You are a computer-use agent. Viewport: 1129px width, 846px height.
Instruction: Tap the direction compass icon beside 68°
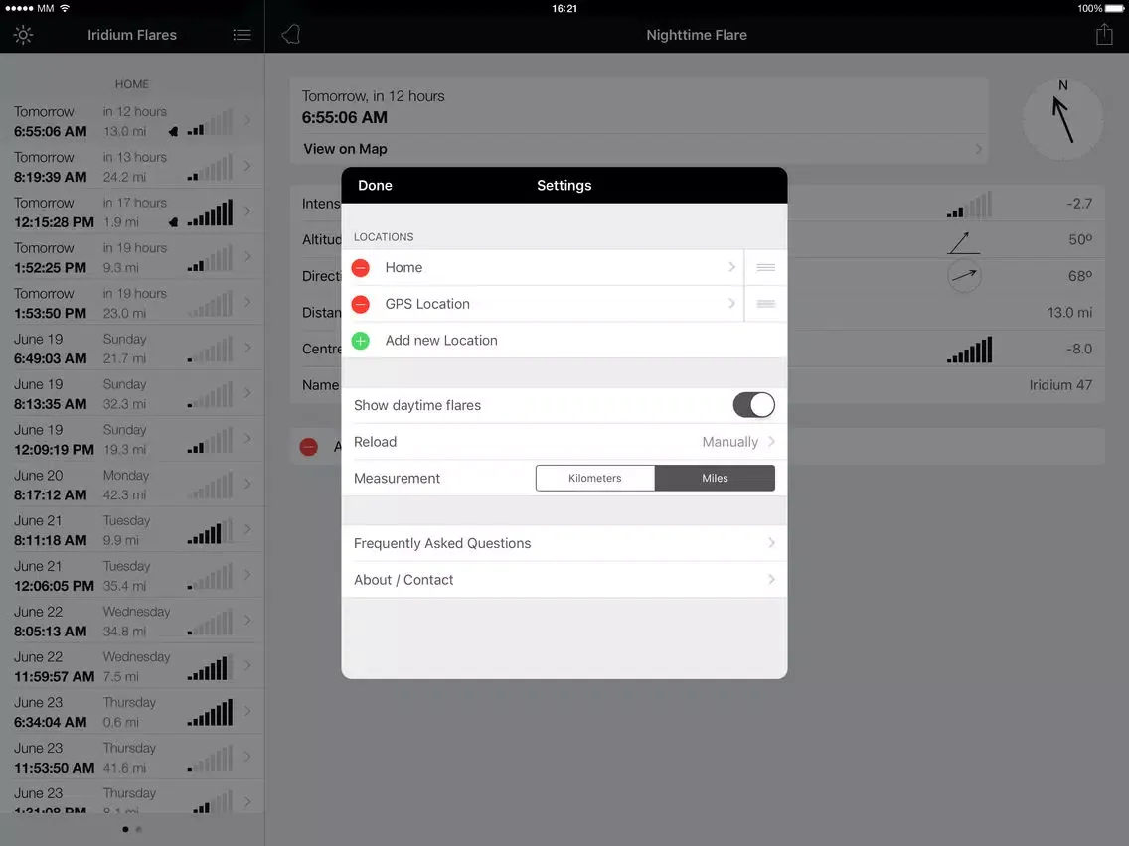[x=964, y=275]
